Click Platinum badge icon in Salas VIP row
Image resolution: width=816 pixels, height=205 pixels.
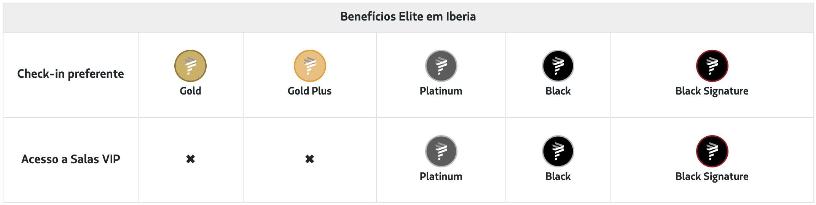coord(441,151)
